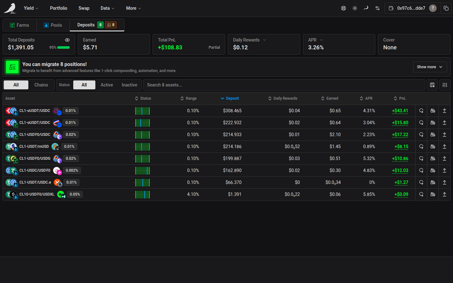Click the 0.002% fee badge

coord(72,170)
